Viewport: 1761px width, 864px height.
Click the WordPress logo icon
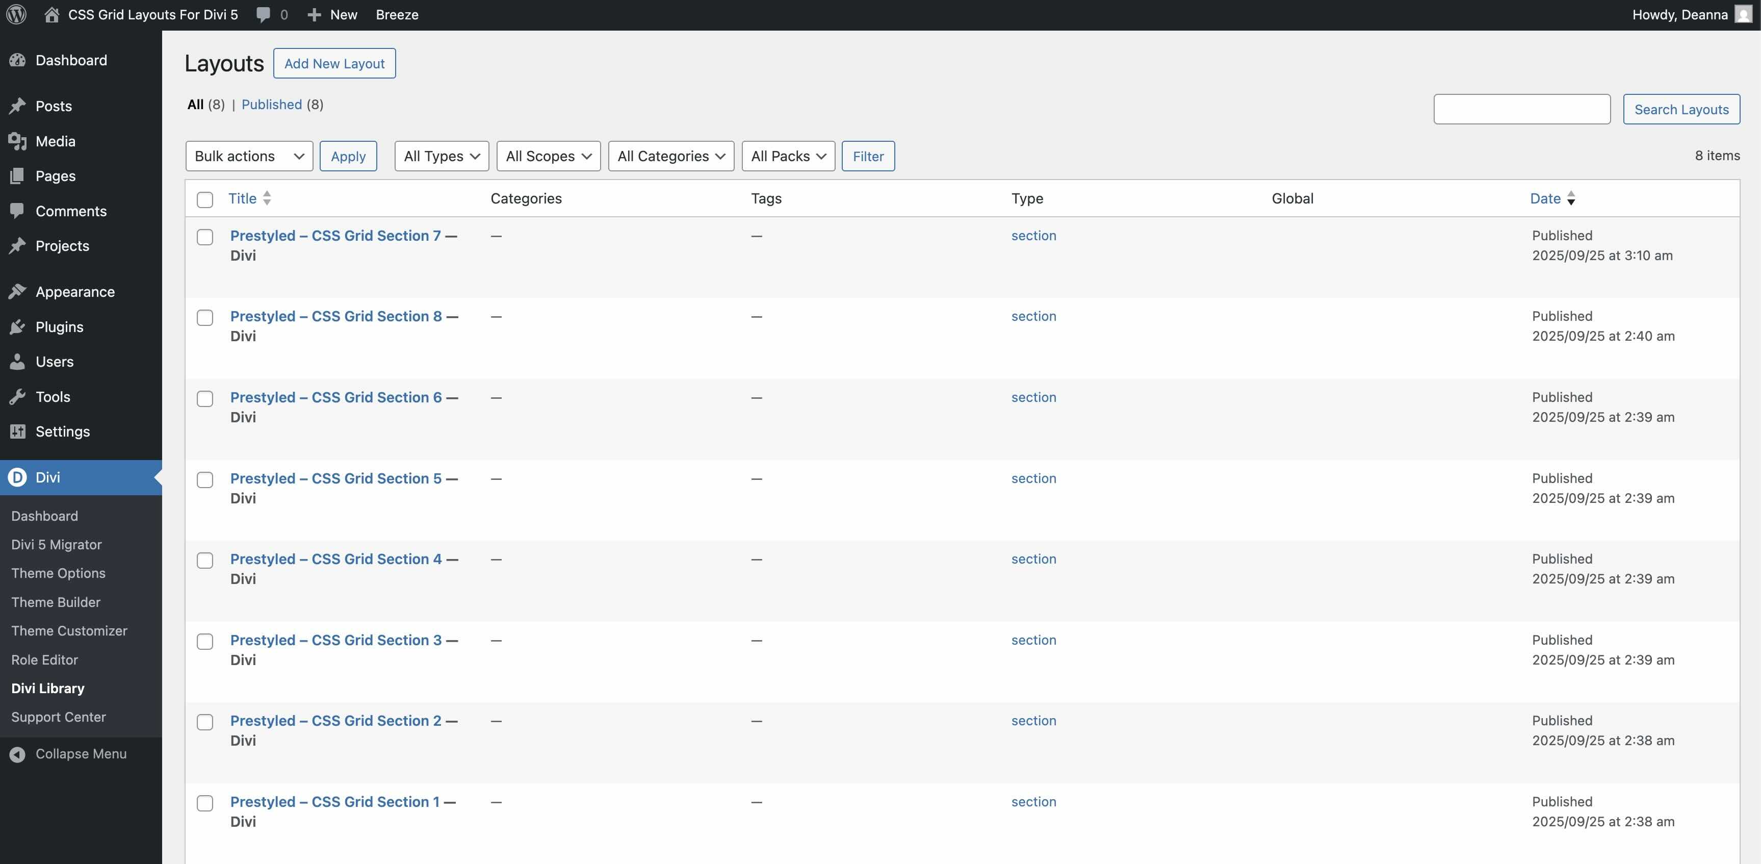click(16, 14)
